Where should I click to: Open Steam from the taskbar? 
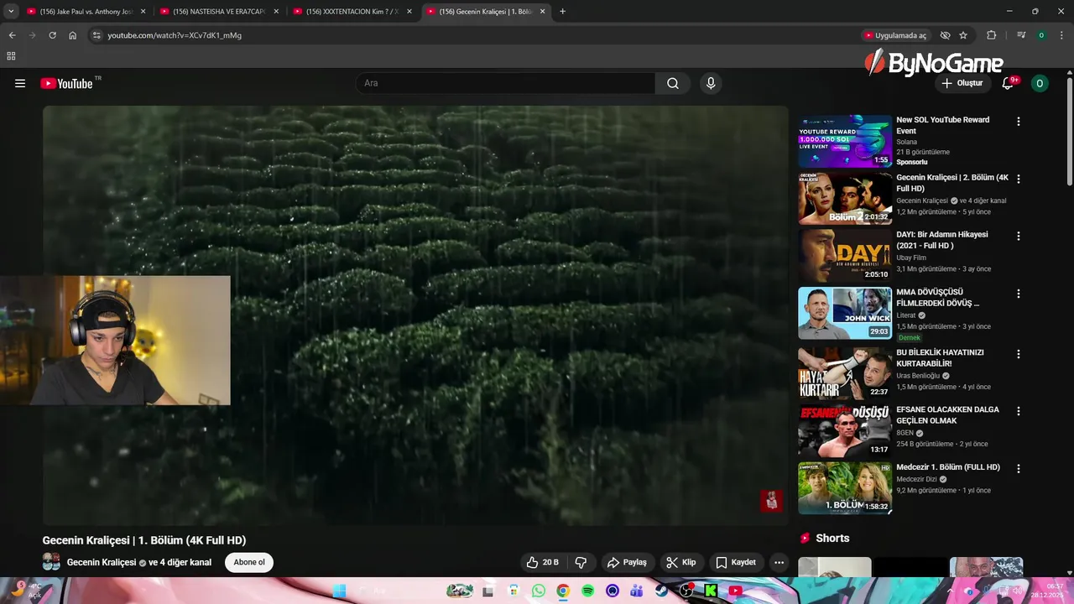coord(662,591)
